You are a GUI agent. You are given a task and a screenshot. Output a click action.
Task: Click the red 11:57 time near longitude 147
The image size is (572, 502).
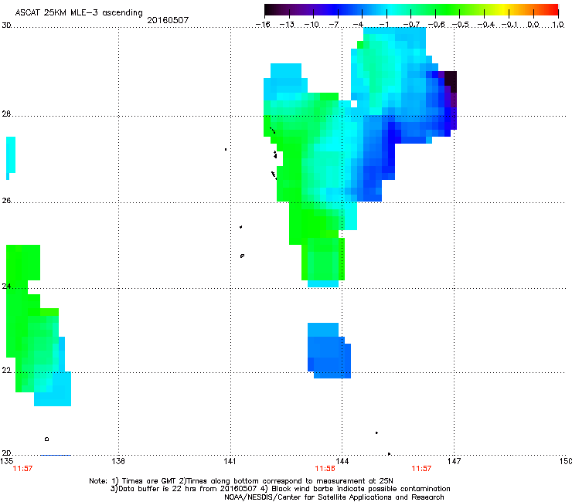coord(421,469)
